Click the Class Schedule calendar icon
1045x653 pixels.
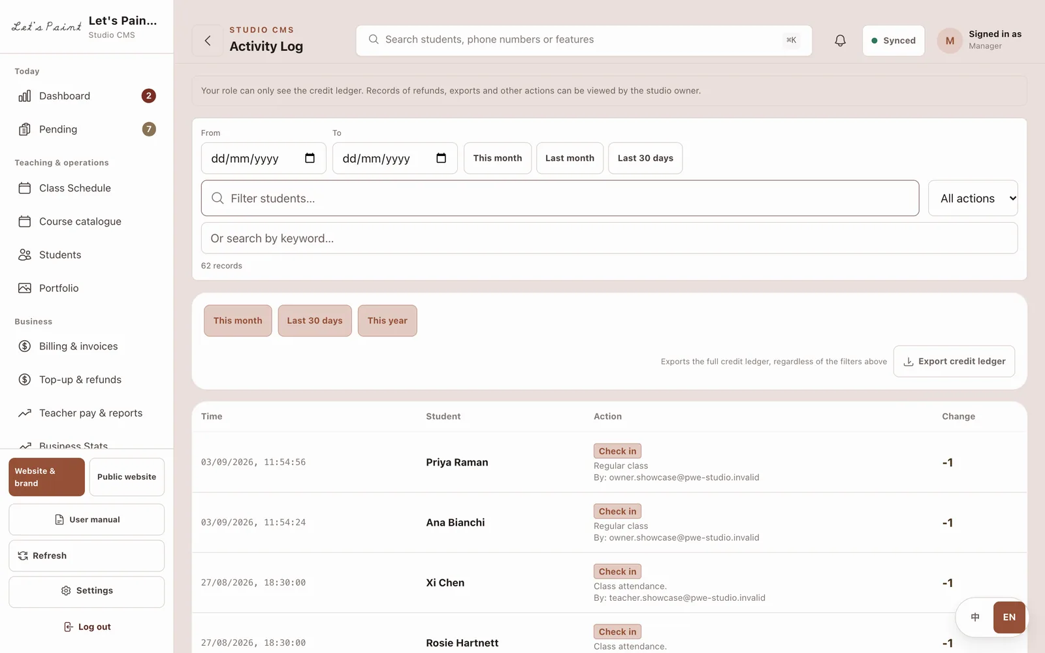[25, 188]
